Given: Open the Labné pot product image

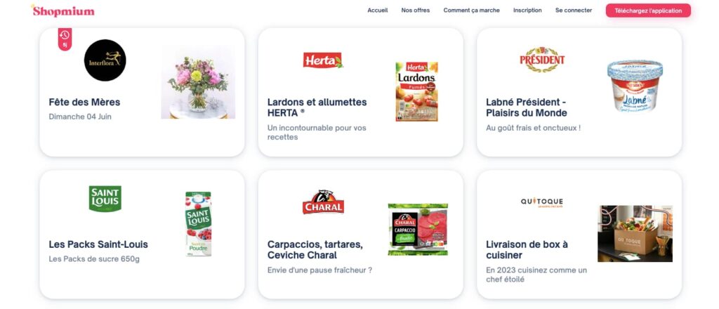Looking at the screenshot, I should [x=635, y=86].
